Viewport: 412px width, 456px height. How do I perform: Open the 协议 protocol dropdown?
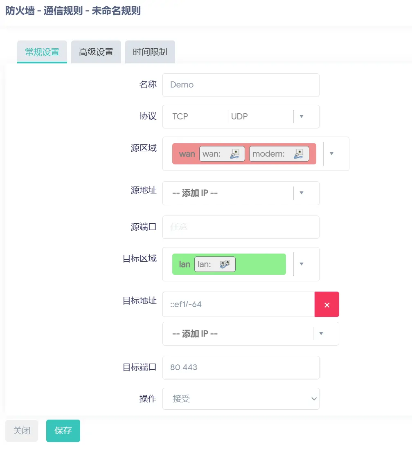coord(302,116)
